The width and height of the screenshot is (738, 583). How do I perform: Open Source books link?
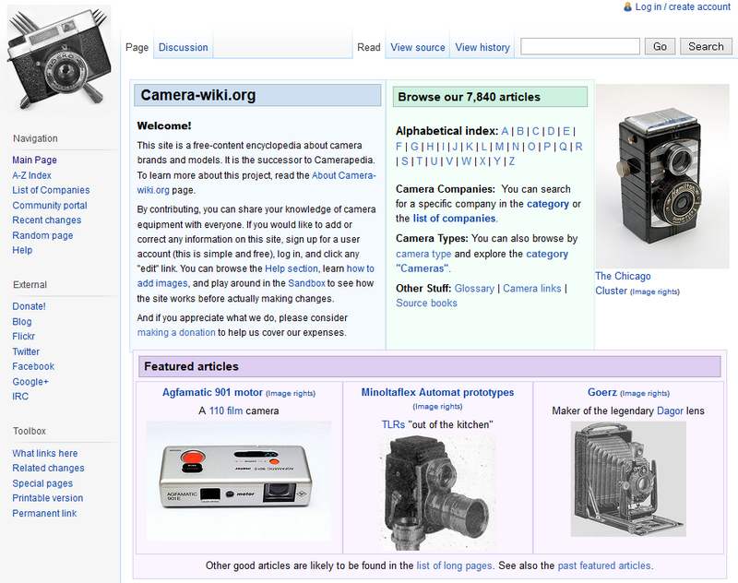pos(426,303)
